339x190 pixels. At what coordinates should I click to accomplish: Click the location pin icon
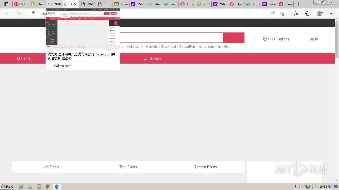point(265,39)
